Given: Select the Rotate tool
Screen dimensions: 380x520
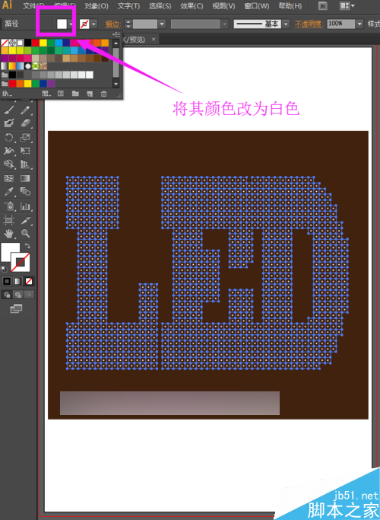Looking at the screenshot, I should (x=9, y=137).
